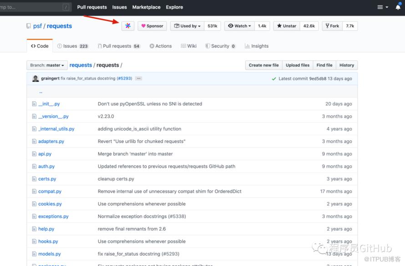Open api.py file

(x=45, y=154)
